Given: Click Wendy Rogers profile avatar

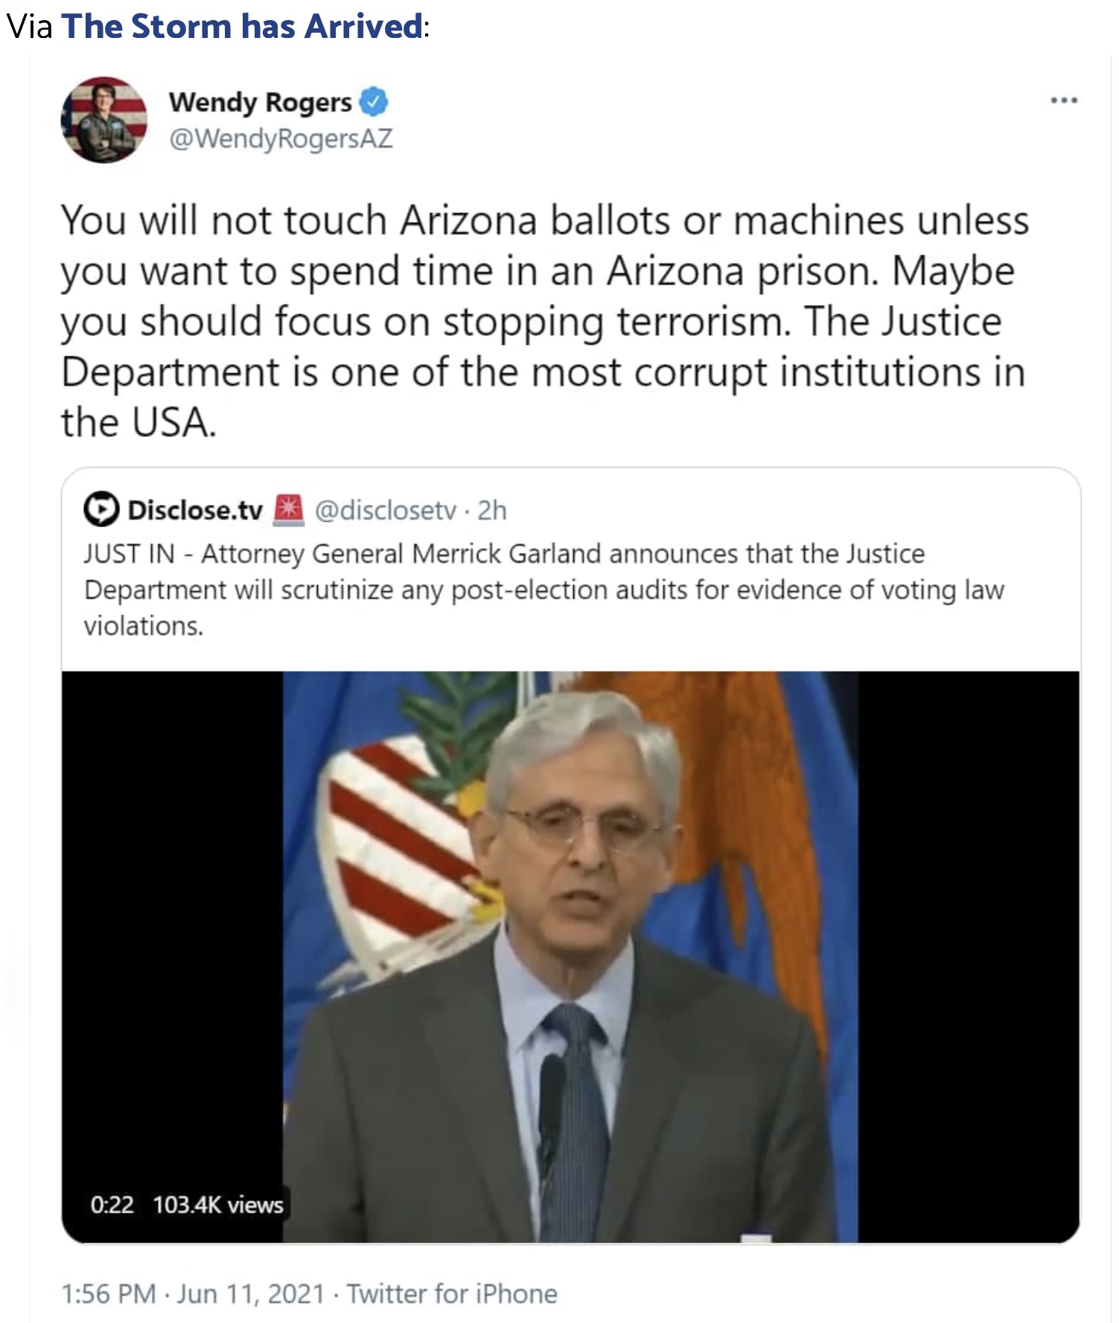Looking at the screenshot, I should [x=104, y=120].
